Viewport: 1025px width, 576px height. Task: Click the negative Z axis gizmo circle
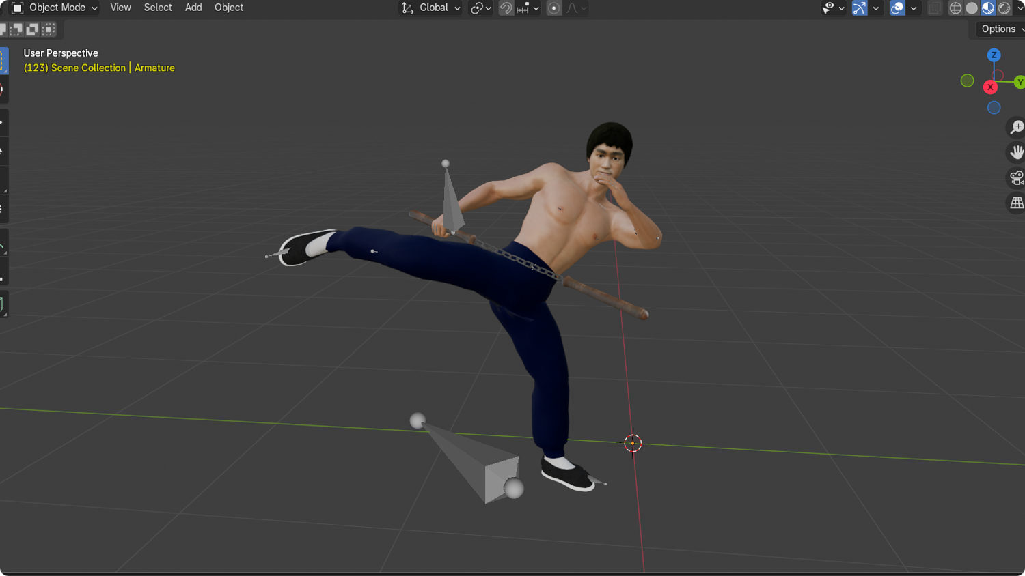coord(994,107)
